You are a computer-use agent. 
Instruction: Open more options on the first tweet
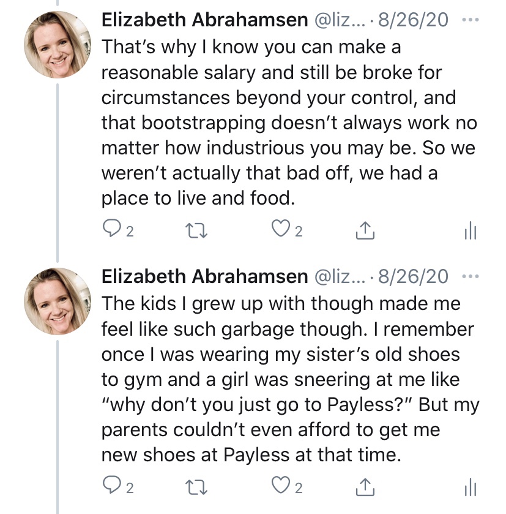(x=471, y=20)
